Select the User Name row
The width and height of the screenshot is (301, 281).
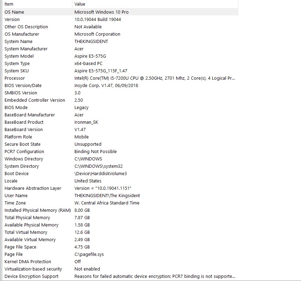tap(121, 196)
